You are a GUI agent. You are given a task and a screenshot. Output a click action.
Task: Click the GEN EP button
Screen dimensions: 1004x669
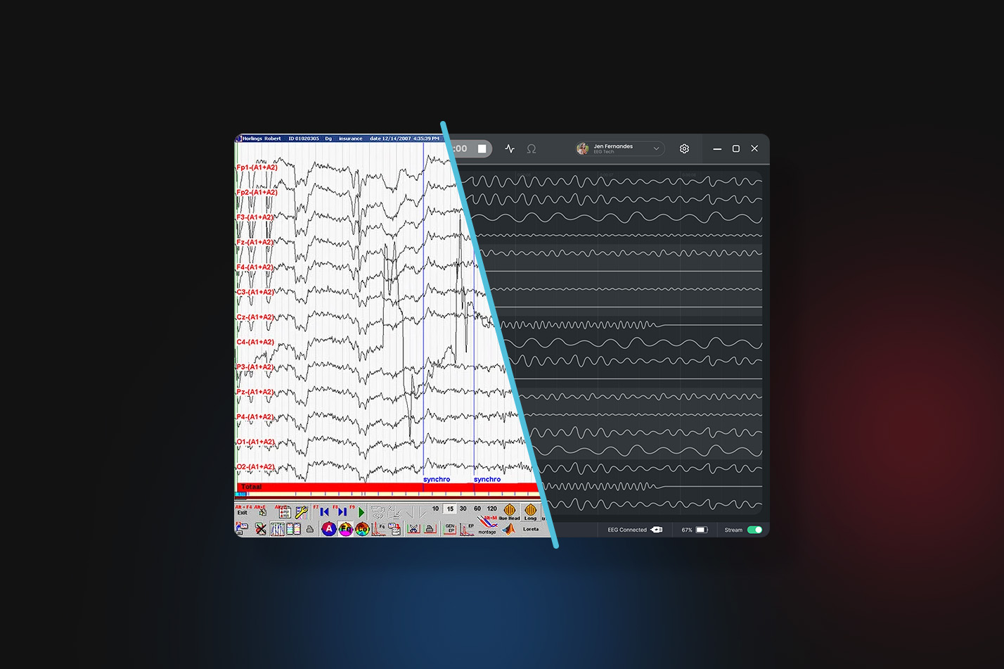click(450, 529)
